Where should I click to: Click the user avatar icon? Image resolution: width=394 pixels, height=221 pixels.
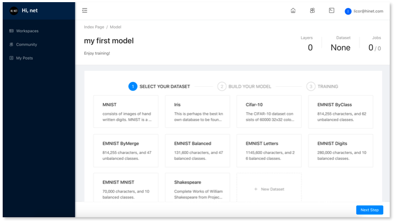348,11
